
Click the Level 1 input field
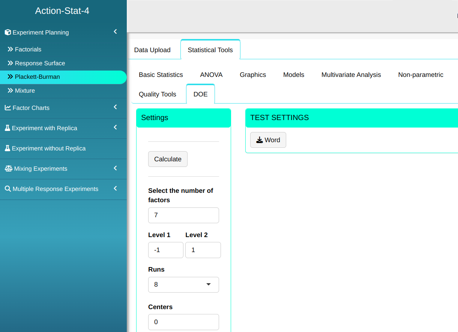pos(165,250)
